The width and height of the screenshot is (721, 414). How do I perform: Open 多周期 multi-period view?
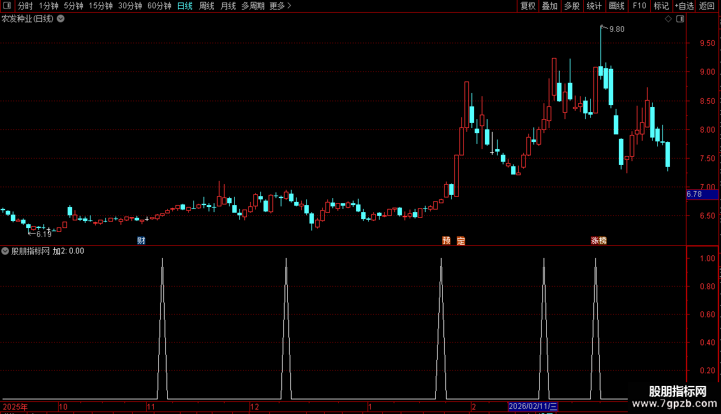coord(253,6)
